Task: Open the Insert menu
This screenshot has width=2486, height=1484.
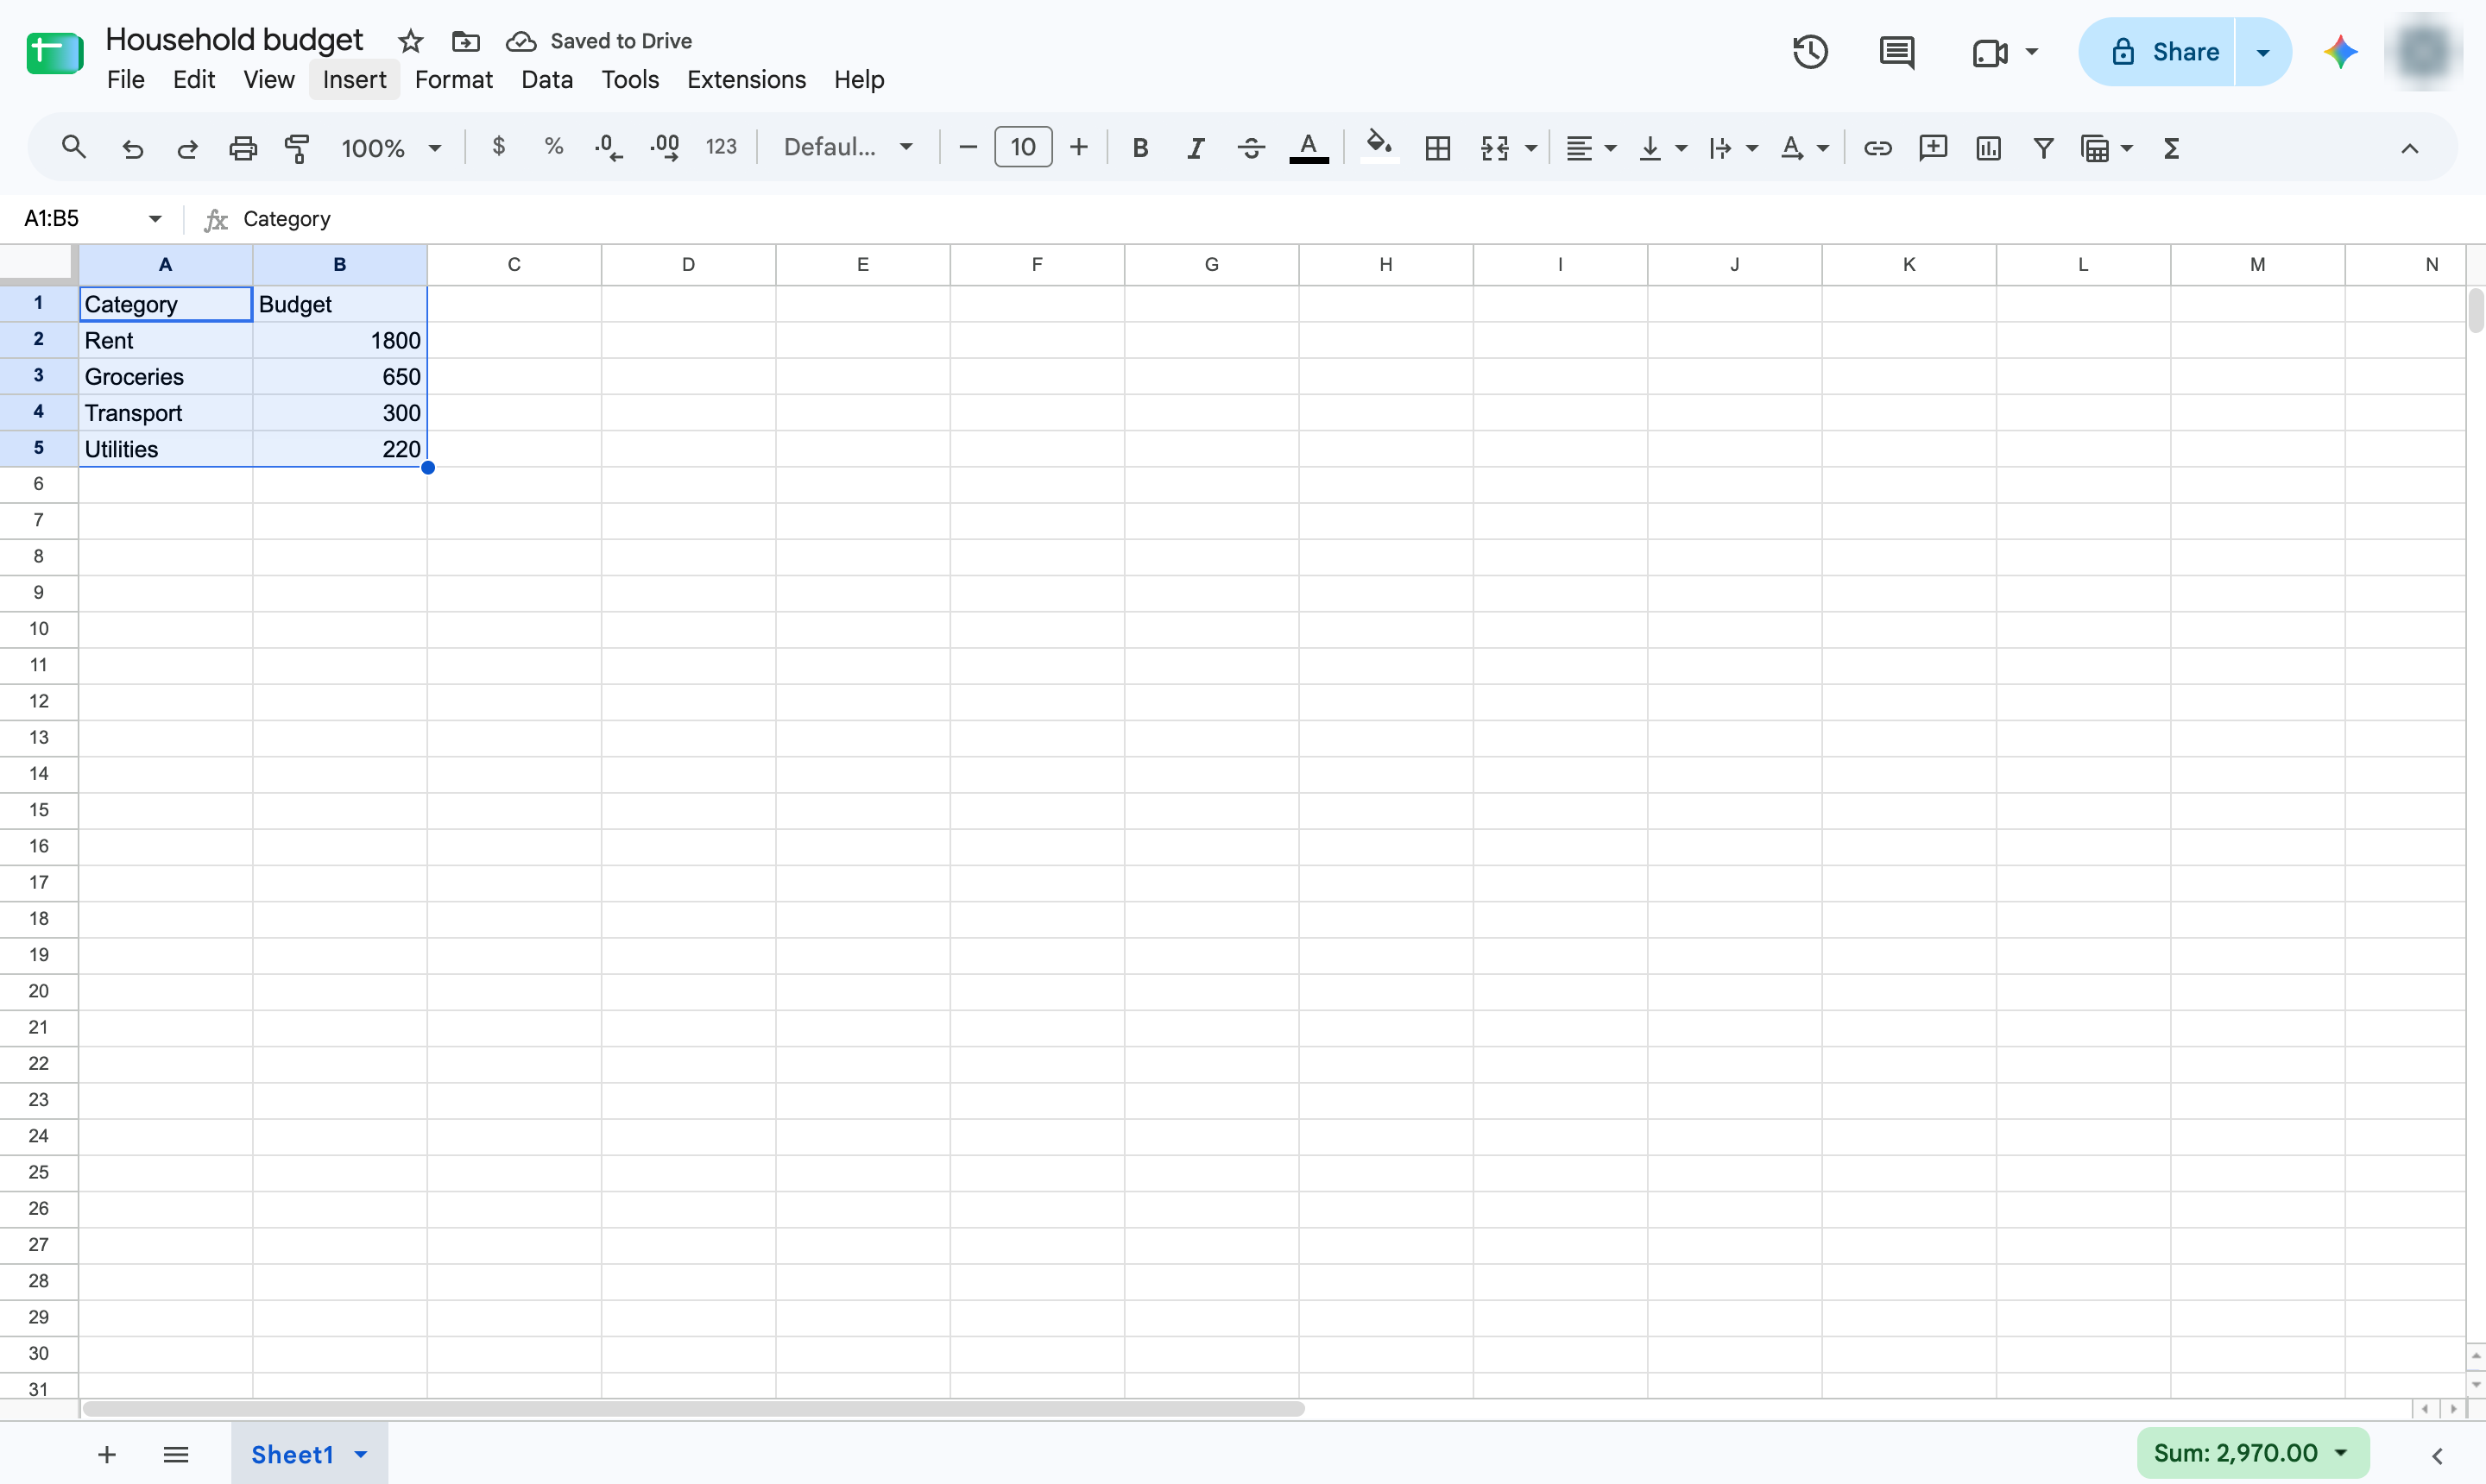Action: pos(354,79)
